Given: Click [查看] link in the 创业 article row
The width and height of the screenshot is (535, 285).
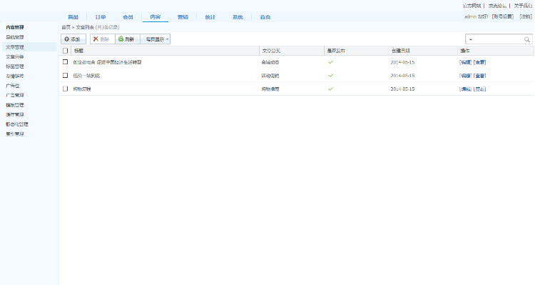Looking at the screenshot, I should tap(480, 62).
